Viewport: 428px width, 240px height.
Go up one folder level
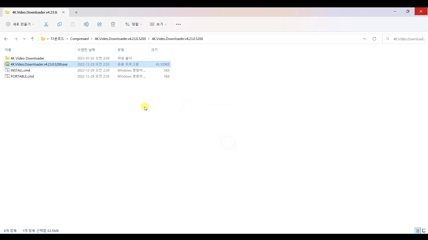[x=33, y=39]
